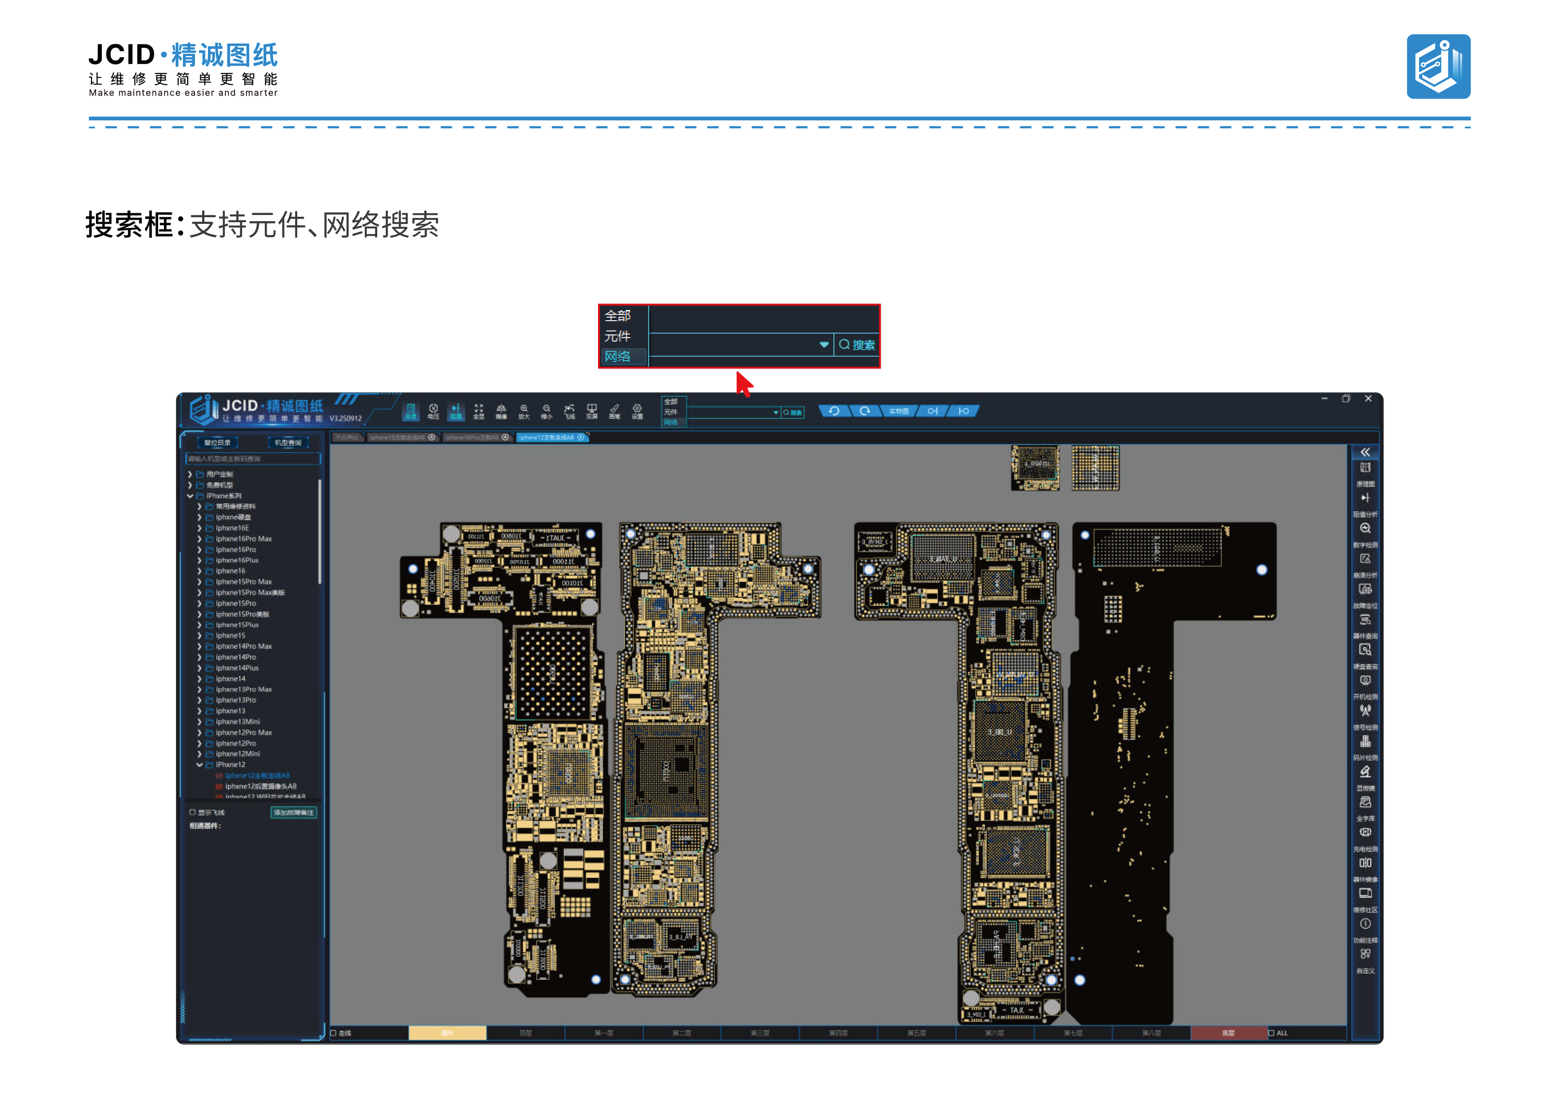This screenshot has width=1559, height=1102.
Task: Collapse right sidebar with double-chevron icon
Action: 1365,452
